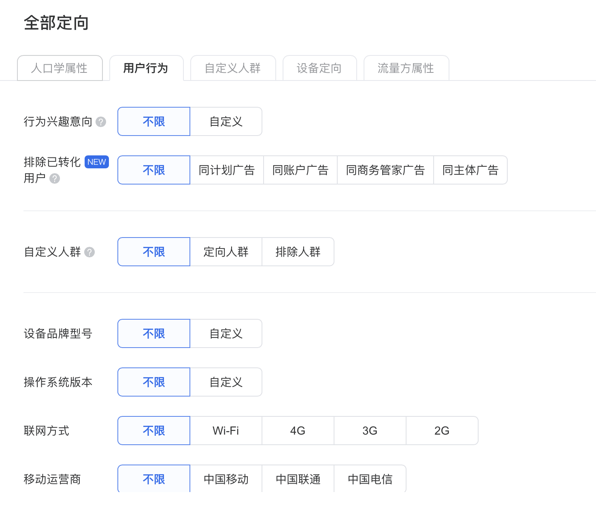Switch to the 设备定向 tab
The width and height of the screenshot is (596, 522).
point(319,68)
